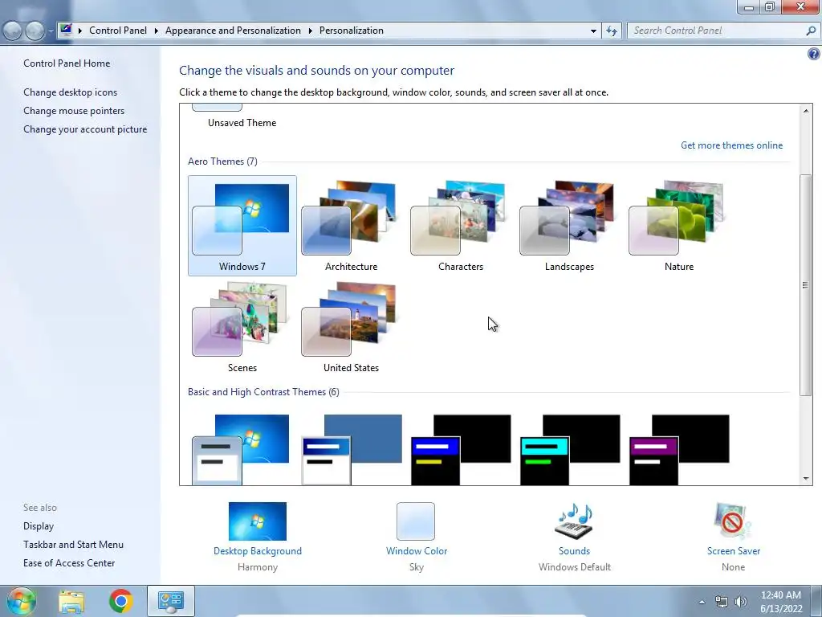Click the Sounds link

coord(574,551)
